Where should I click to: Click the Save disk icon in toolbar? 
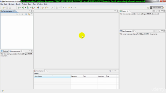point(7,7)
